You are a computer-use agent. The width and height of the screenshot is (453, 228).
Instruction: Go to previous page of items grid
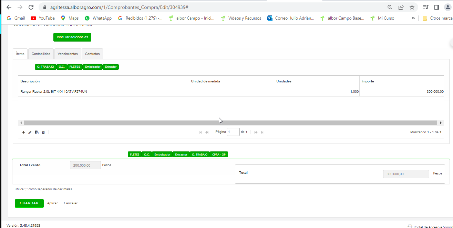click(x=207, y=132)
